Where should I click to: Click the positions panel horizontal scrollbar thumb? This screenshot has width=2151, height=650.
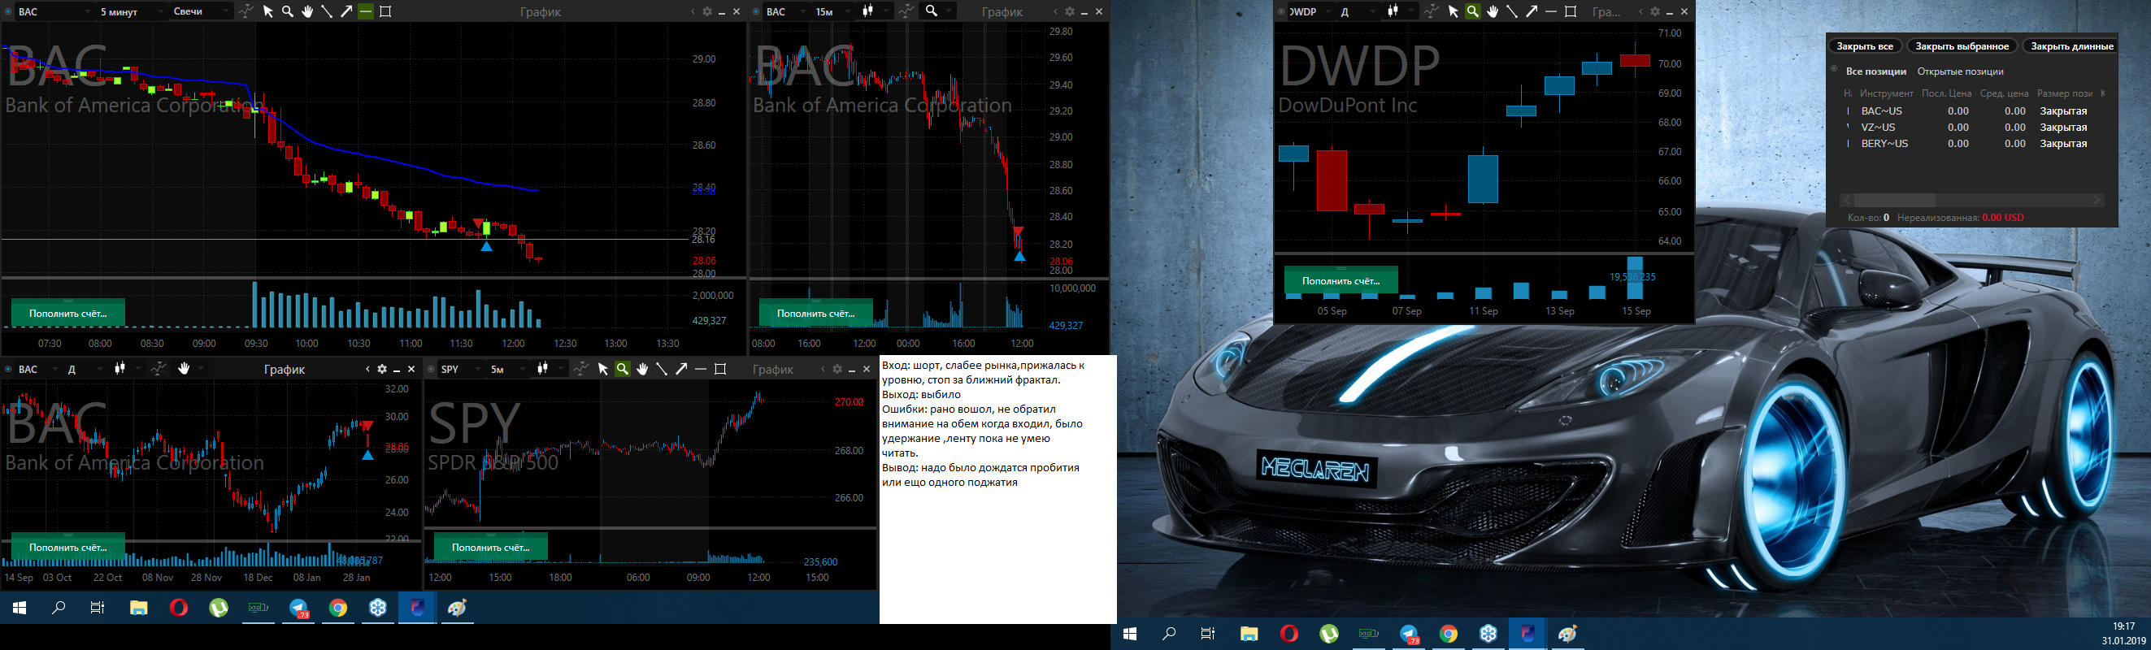pos(1894,200)
